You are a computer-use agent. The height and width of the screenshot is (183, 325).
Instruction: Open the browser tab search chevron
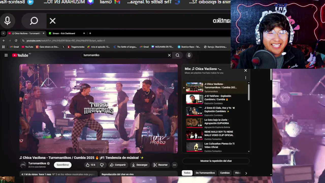click(3, 33)
